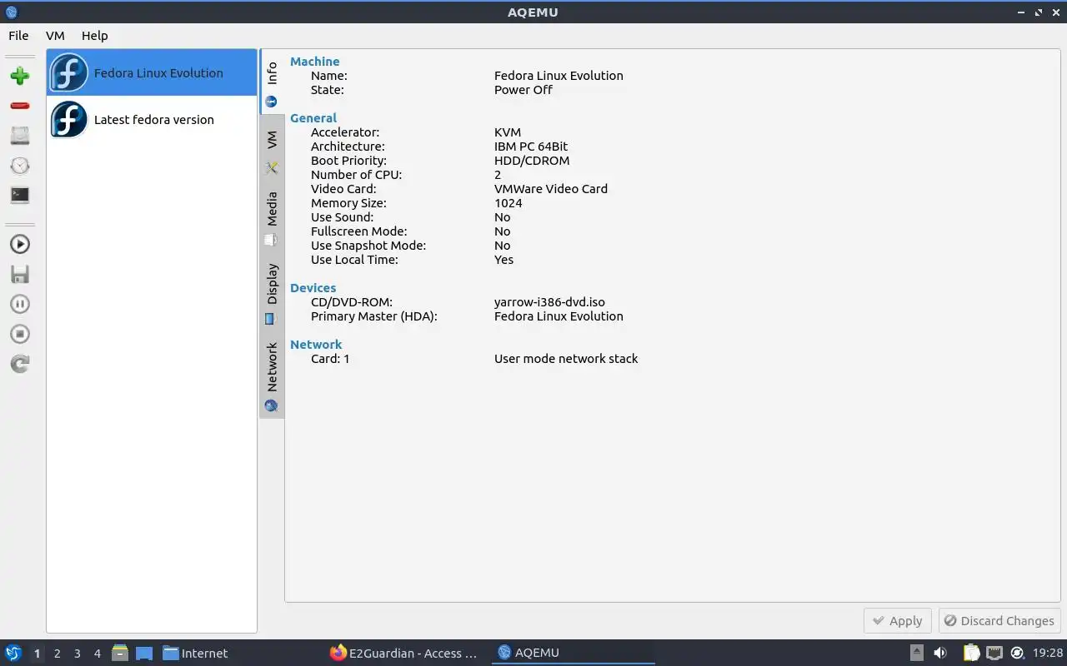Image resolution: width=1067 pixels, height=666 pixels.
Task: Click the red minus delete VM icon
Action: pos(20,106)
